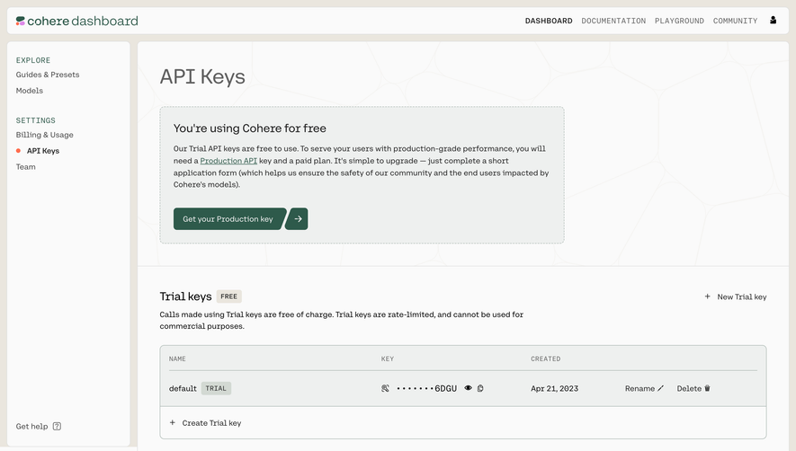
Task: Click the default key name
Action: [x=183, y=389]
